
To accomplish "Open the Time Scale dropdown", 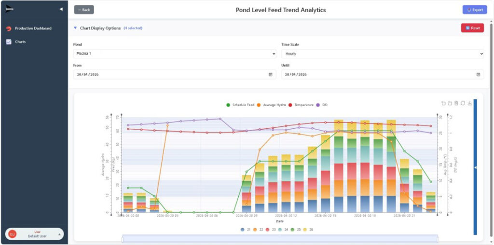I will [x=383, y=54].
